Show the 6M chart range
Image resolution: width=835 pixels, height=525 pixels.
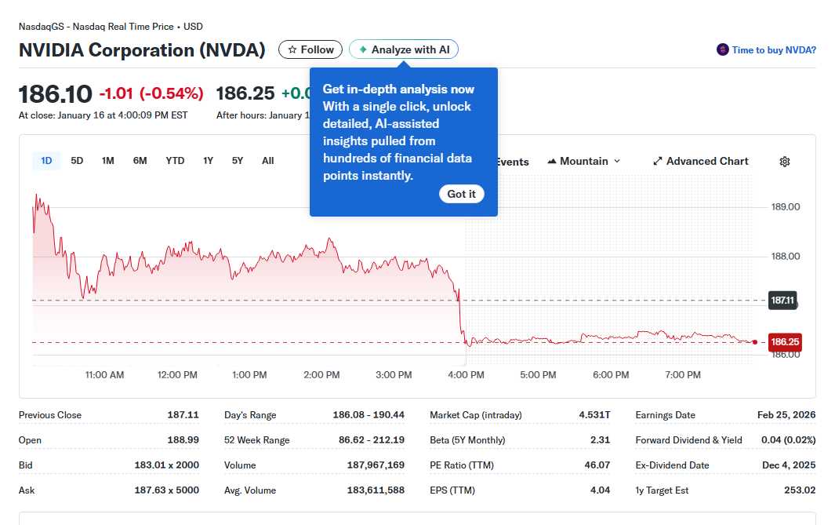[140, 161]
